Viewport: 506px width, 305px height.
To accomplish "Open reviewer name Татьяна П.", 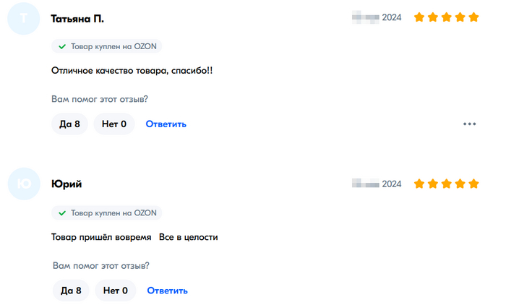I will coord(77,18).
